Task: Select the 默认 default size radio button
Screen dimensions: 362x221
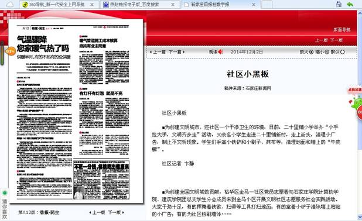Action: click(x=342, y=52)
